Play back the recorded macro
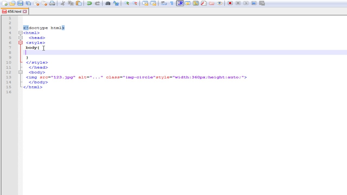 [x=246, y=3]
